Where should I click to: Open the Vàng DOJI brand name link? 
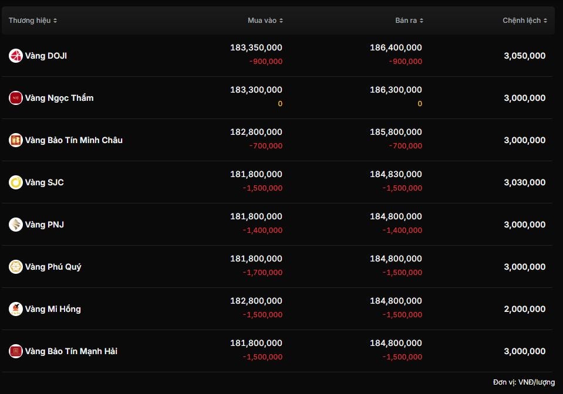click(46, 56)
